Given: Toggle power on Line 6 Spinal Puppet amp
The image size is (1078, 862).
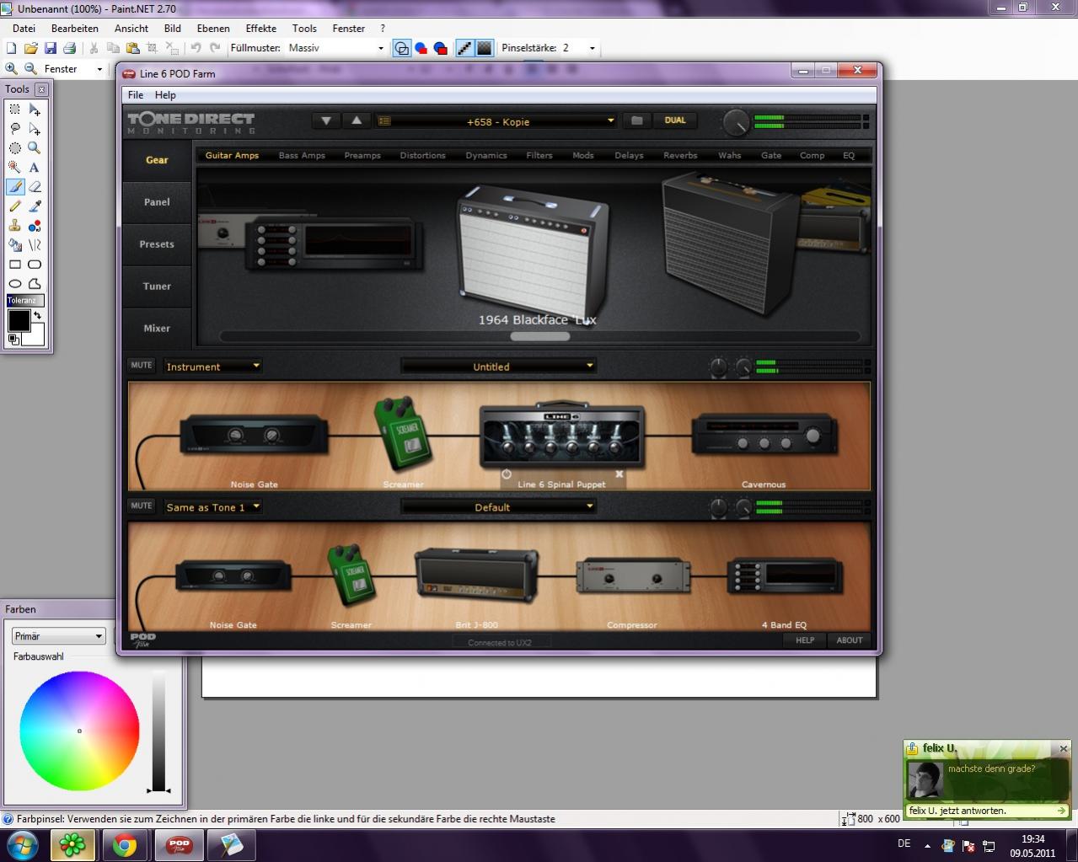Looking at the screenshot, I should click(507, 474).
